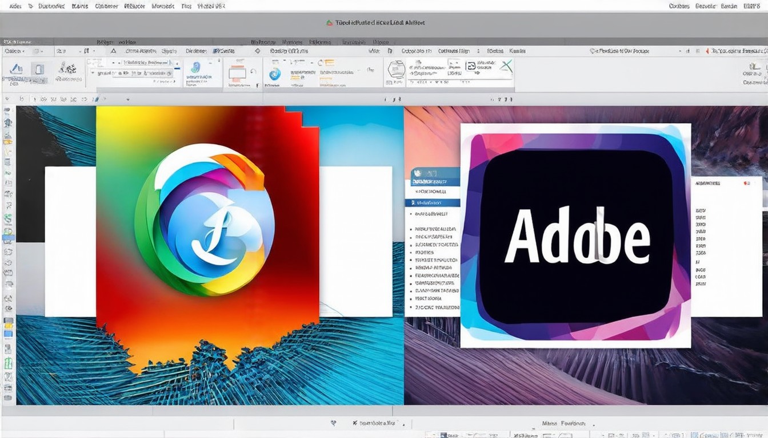Select the blue highlighted row in list panel
Screen dimensions: 768x438
click(432, 202)
